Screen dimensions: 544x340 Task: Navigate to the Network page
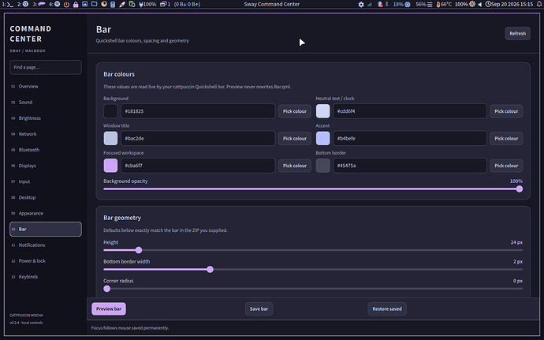(46, 134)
